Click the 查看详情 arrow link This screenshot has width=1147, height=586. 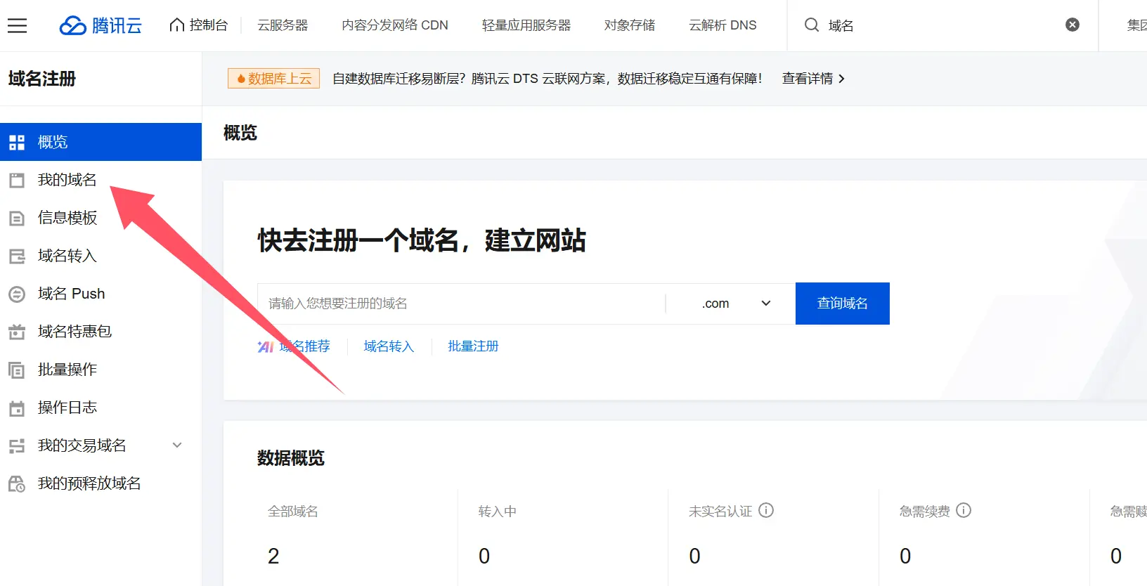pyautogui.click(x=813, y=79)
